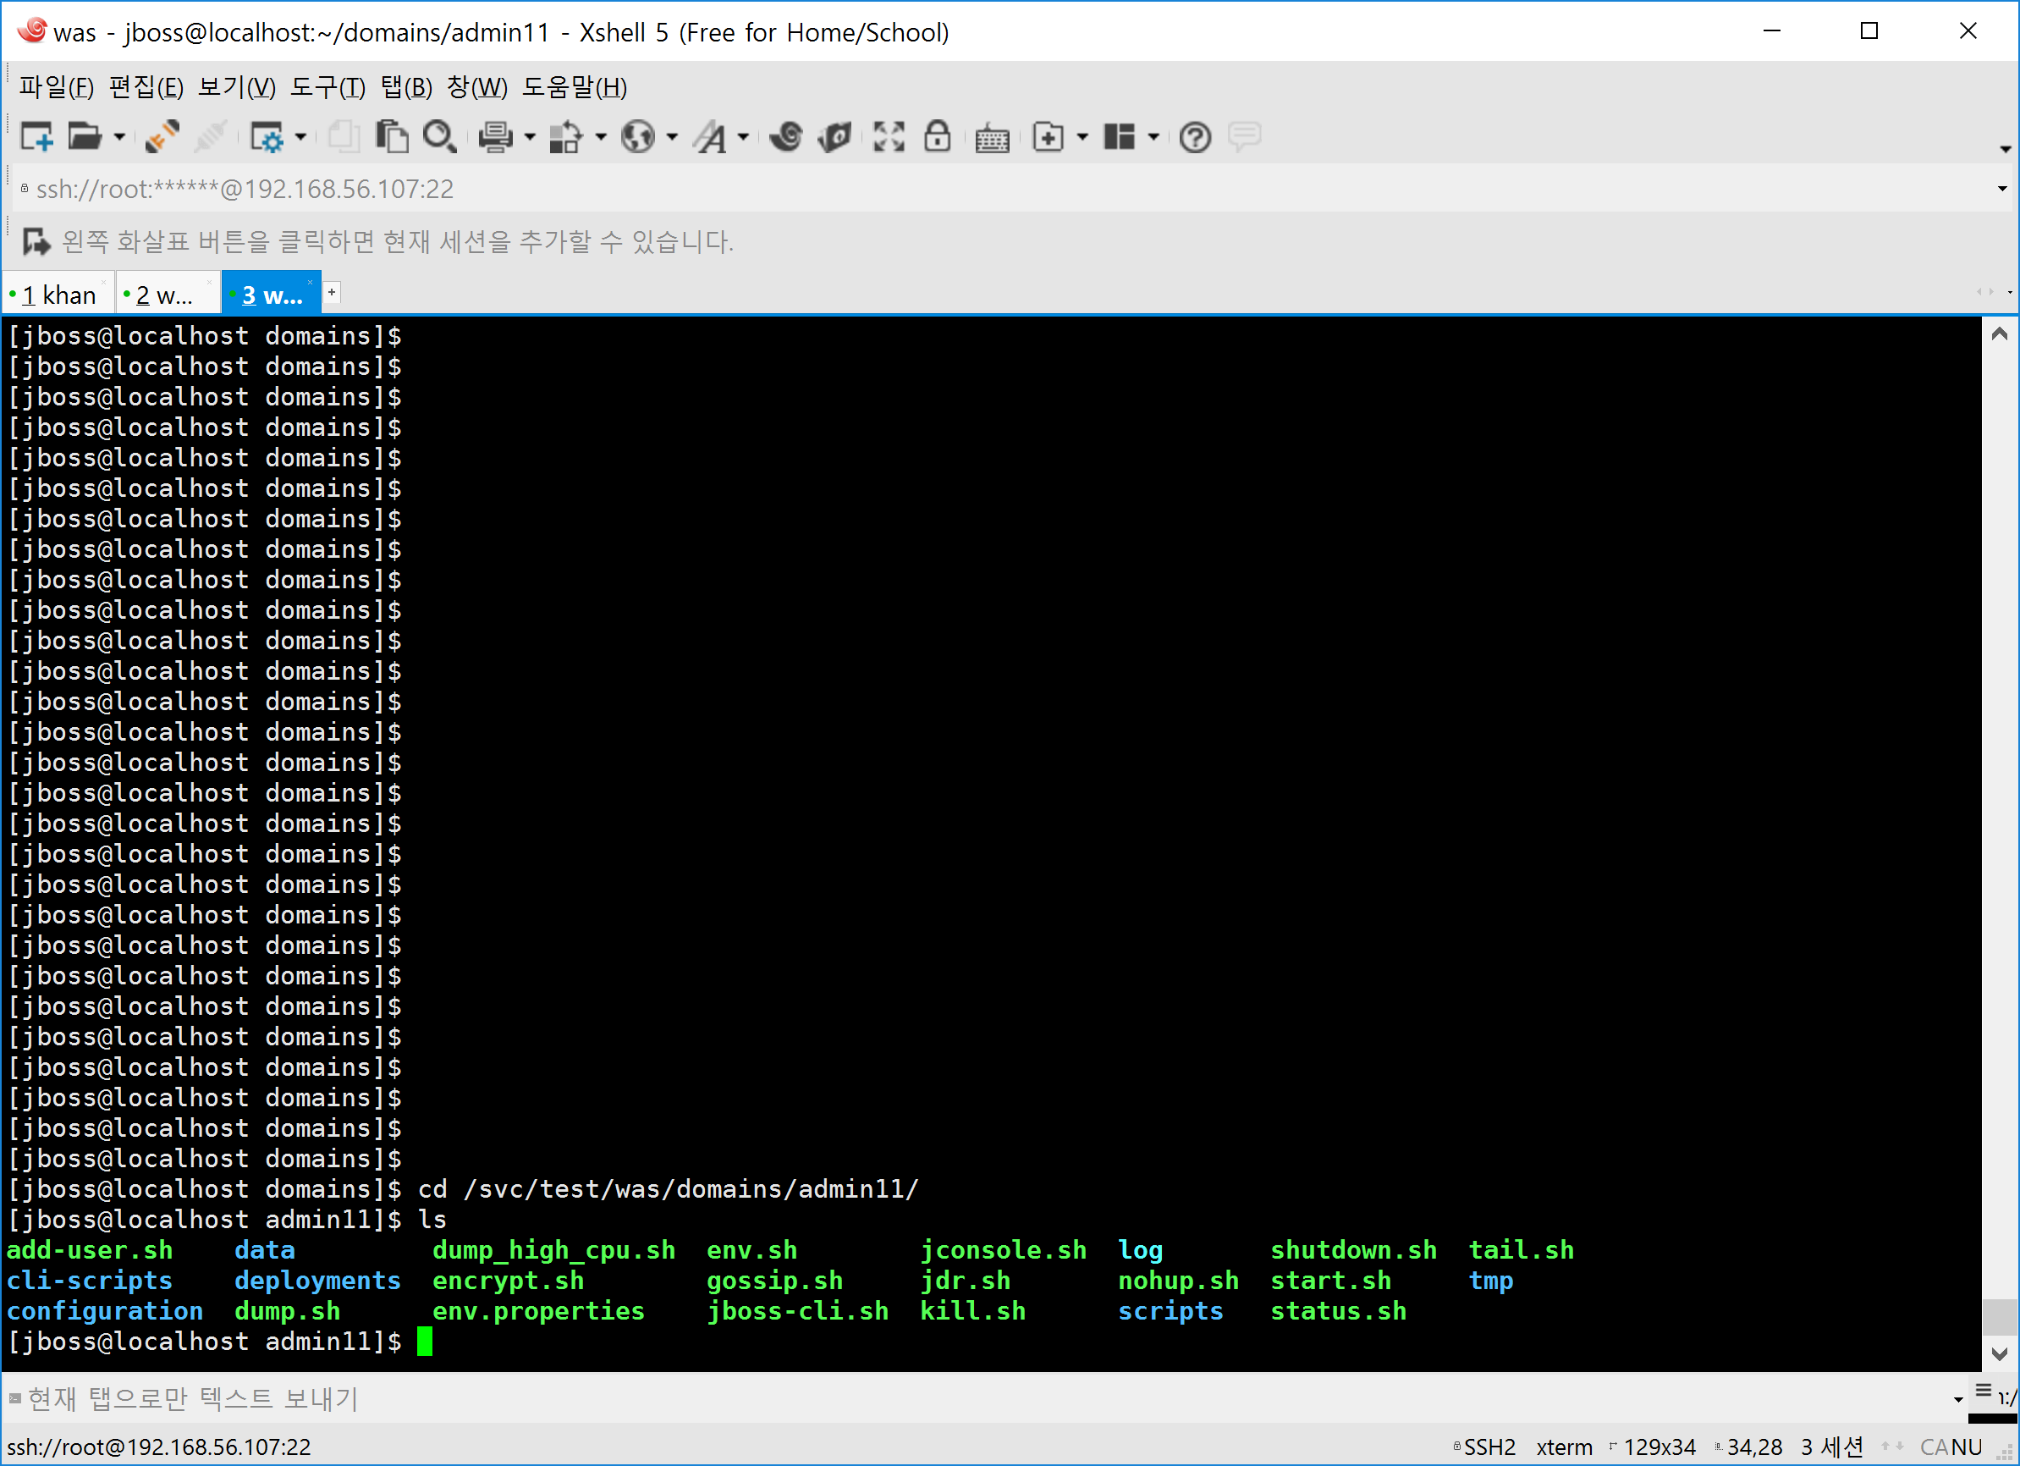Click the New Session icon
2020x1466 pixels.
(36, 136)
